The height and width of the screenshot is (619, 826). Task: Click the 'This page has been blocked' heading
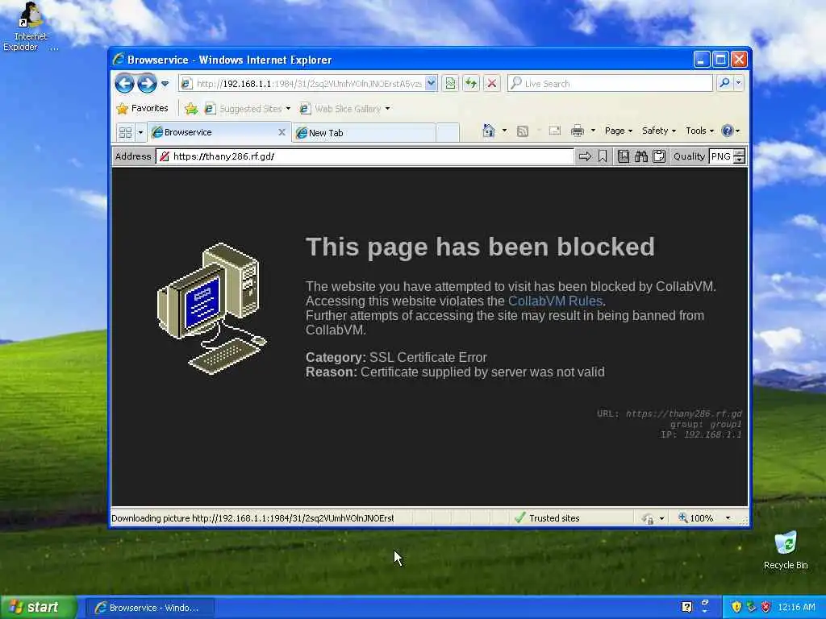click(x=480, y=247)
